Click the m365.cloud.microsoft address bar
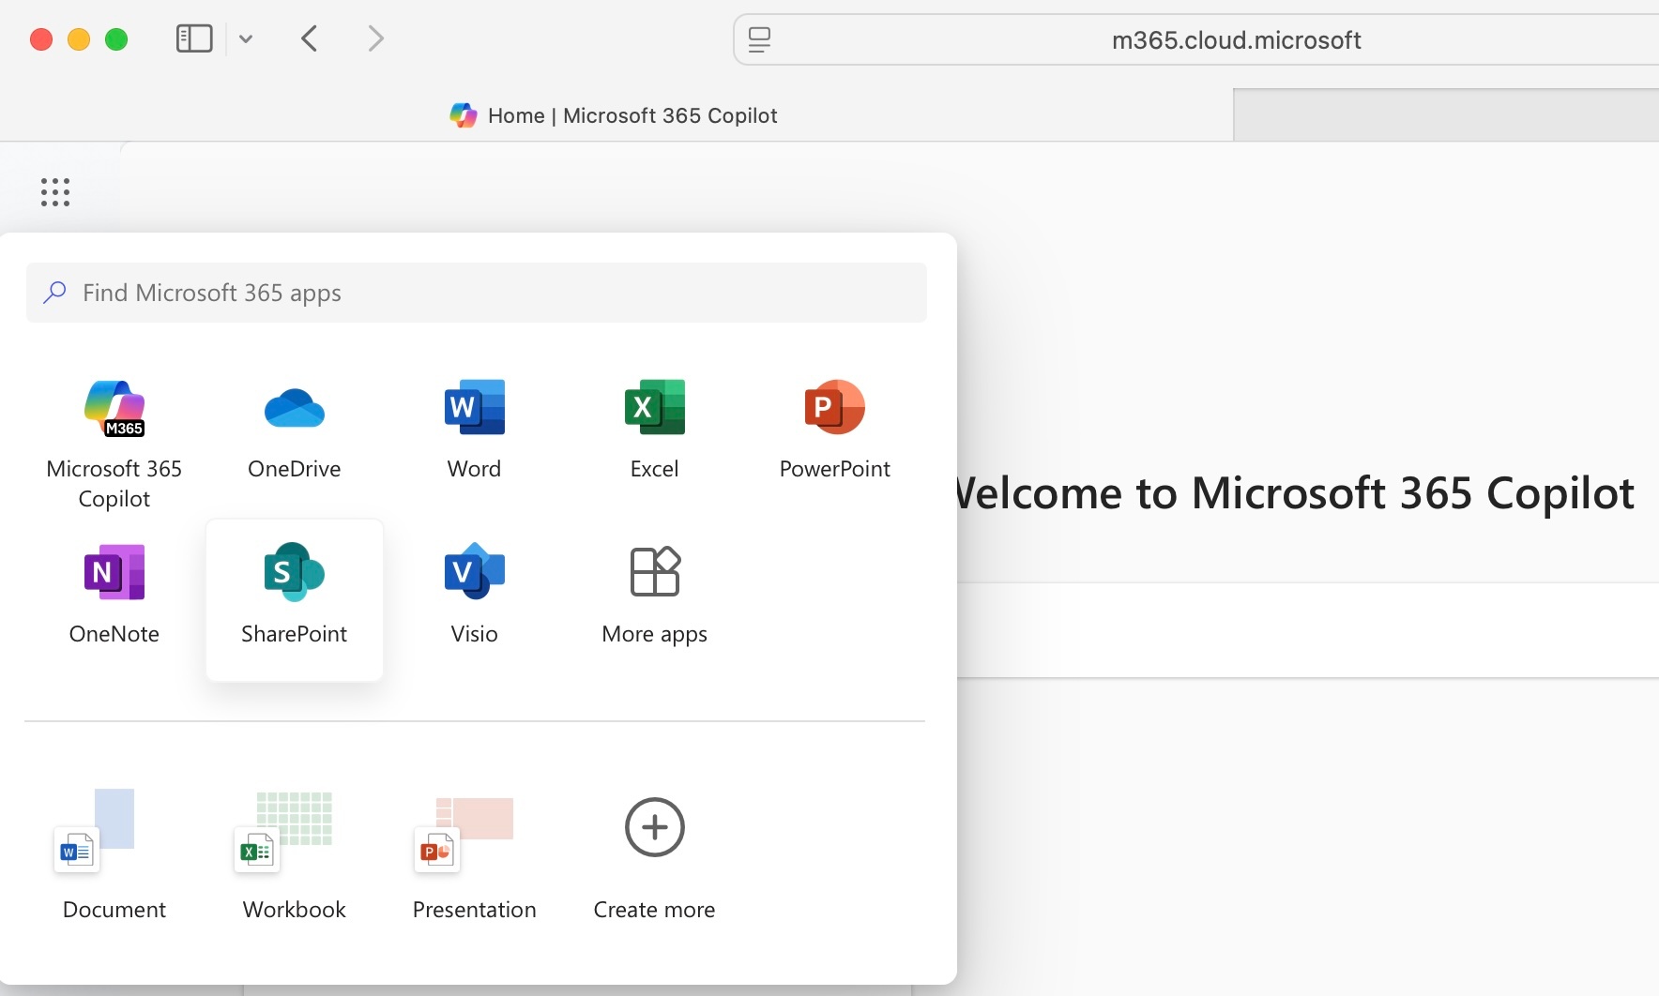Viewport: 1659px width, 996px height. pyautogui.click(x=1196, y=39)
